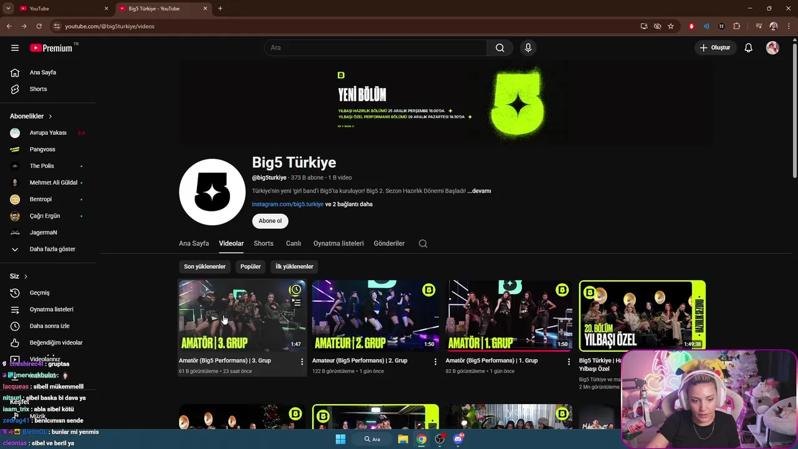Click the tracking protection eye icon
This screenshot has height=449, width=798.
(657, 26)
